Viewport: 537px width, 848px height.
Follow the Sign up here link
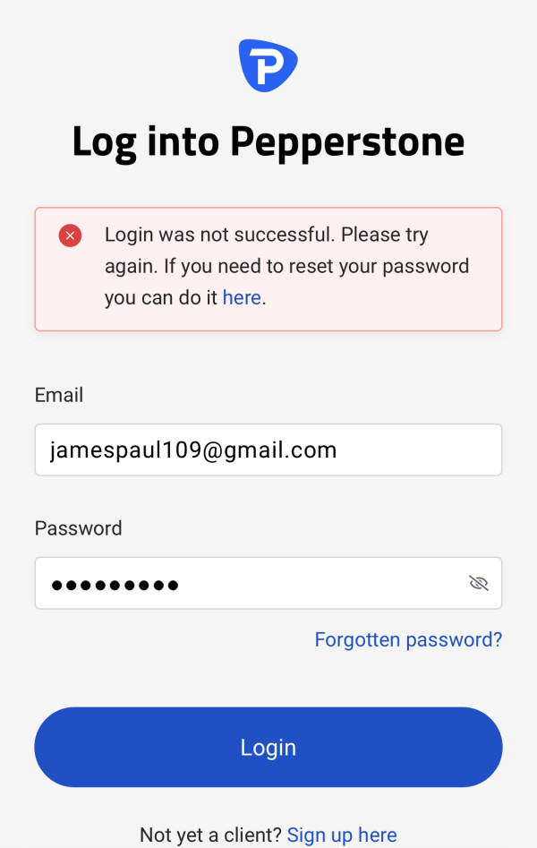[x=342, y=835]
